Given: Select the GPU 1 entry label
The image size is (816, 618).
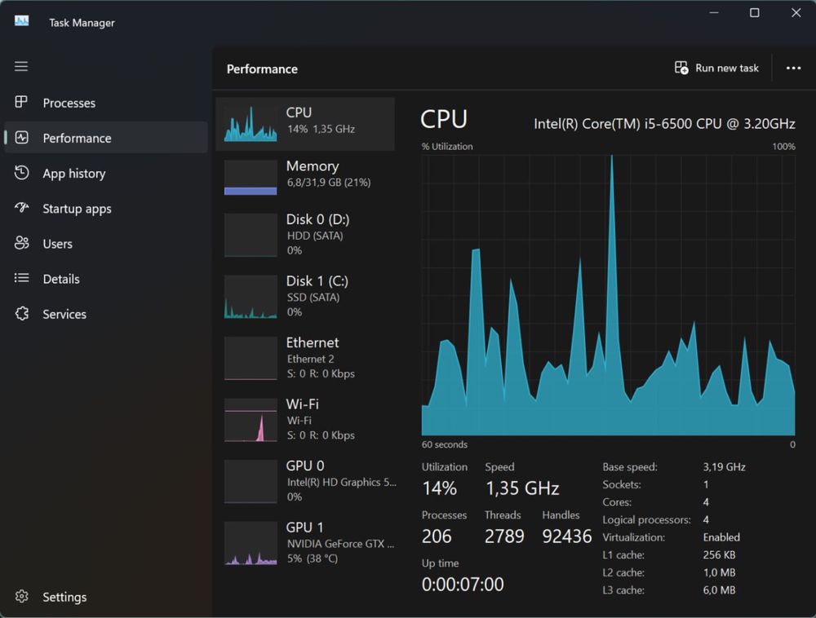Looking at the screenshot, I should tap(304, 528).
